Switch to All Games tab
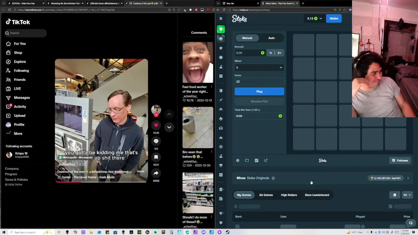This screenshot has width=418, height=235. [x=266, y=195]
